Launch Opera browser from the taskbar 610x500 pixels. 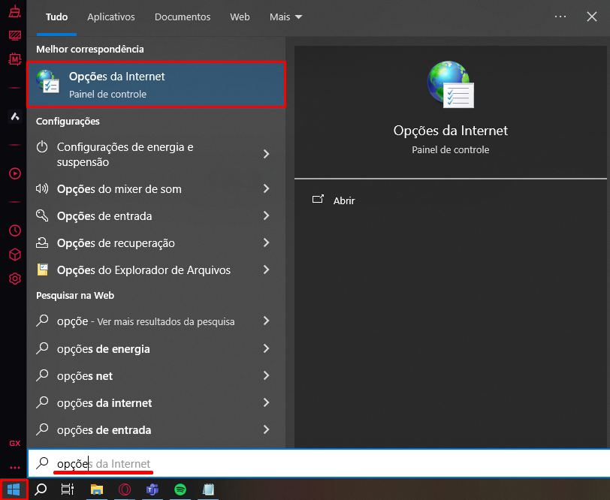coord(125,489)
